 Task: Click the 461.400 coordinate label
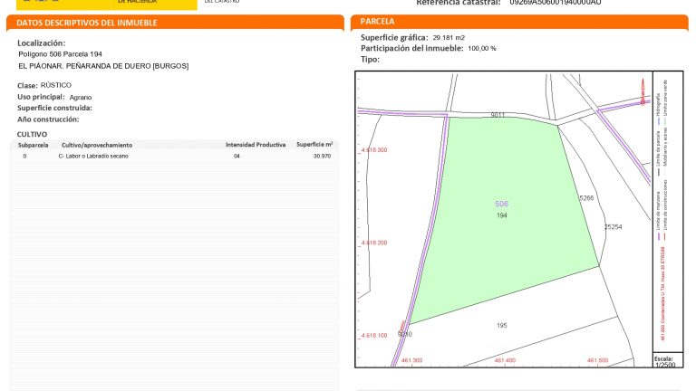(x=504, y=360)
